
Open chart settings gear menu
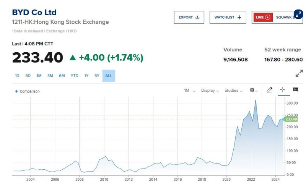[252, 90]
